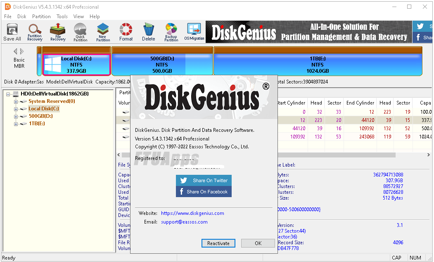Click the 500GB(D:) drive icon in tree
Viewport: 434px width, 262px height.
click(x=24, y=116)
